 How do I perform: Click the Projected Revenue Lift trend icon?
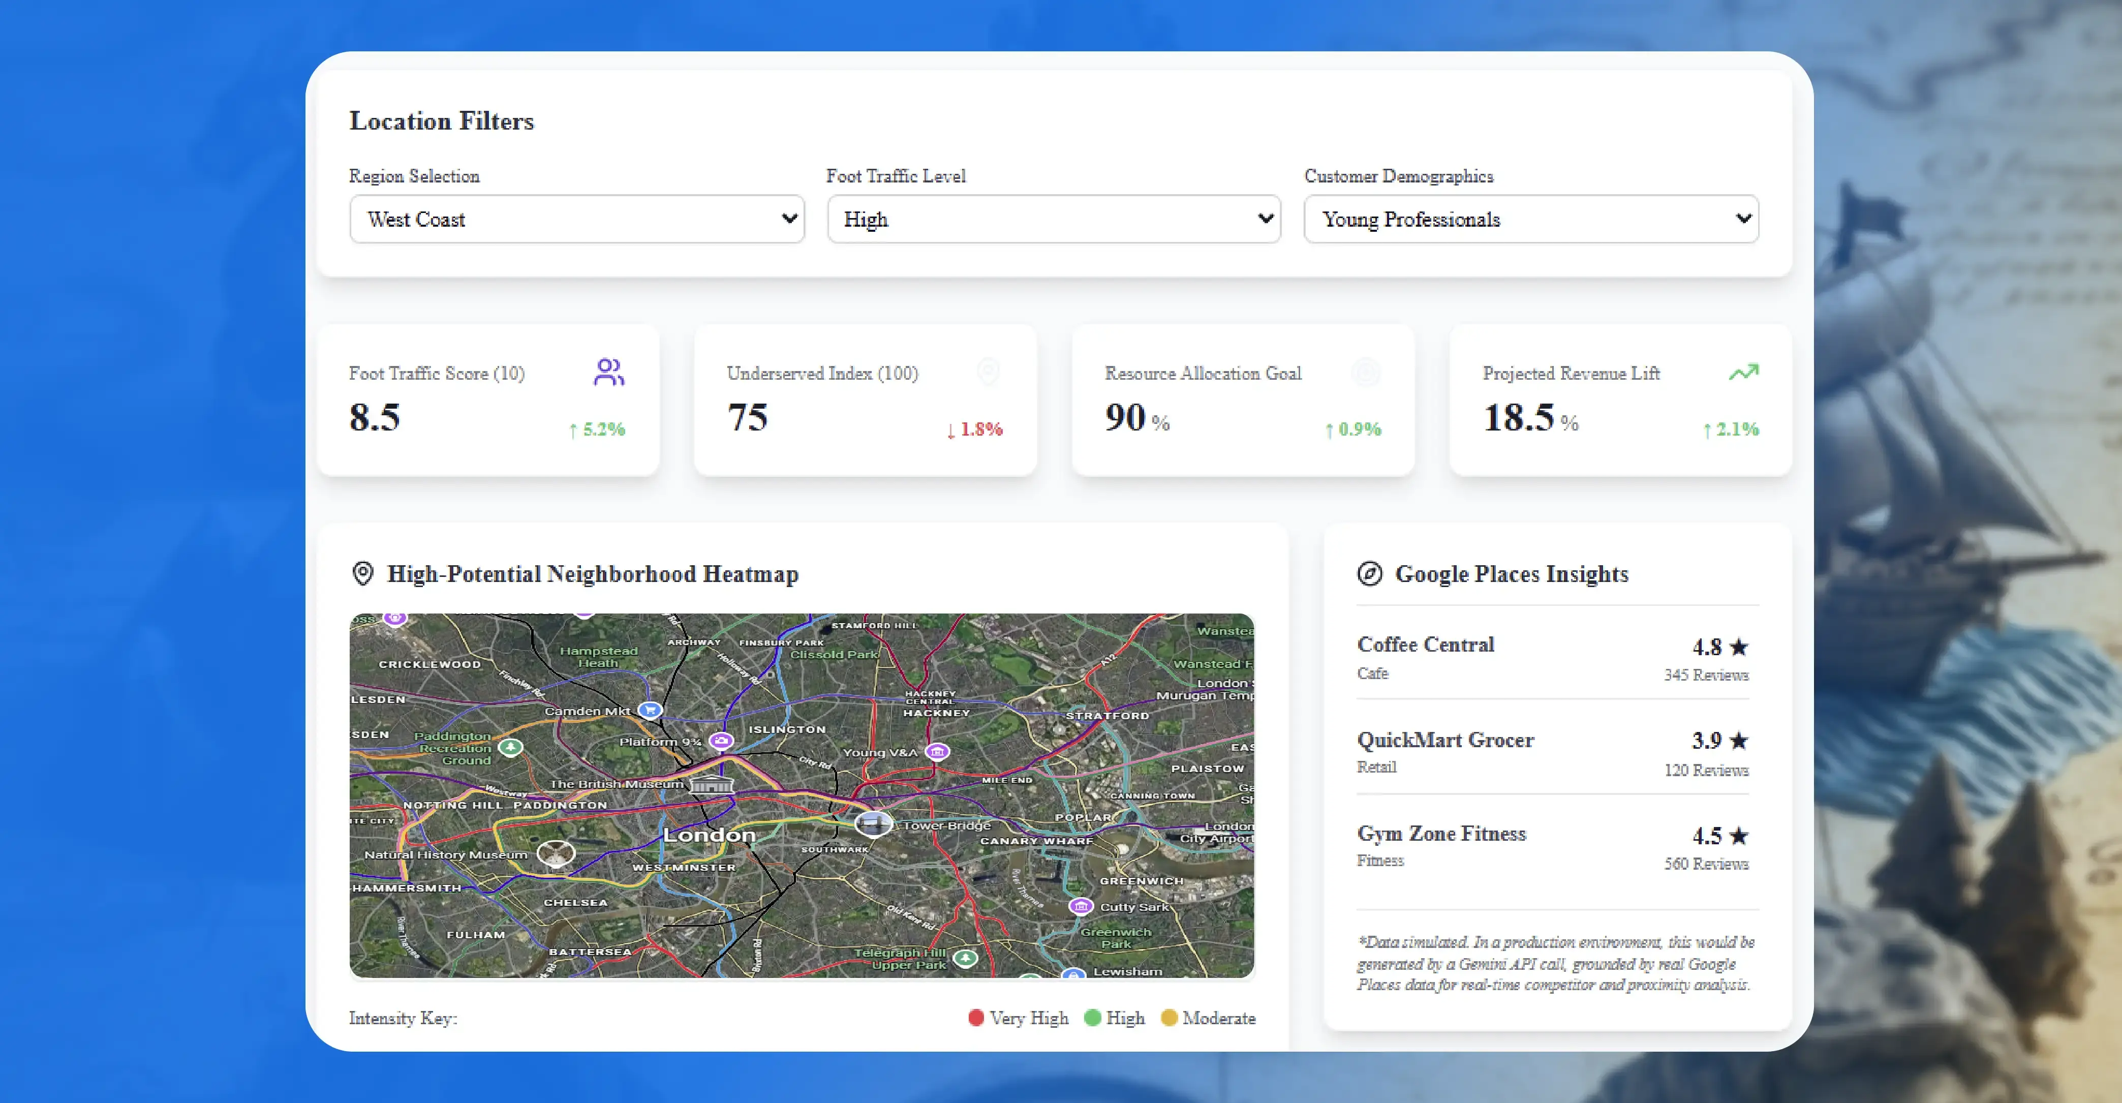[1743, 373]
